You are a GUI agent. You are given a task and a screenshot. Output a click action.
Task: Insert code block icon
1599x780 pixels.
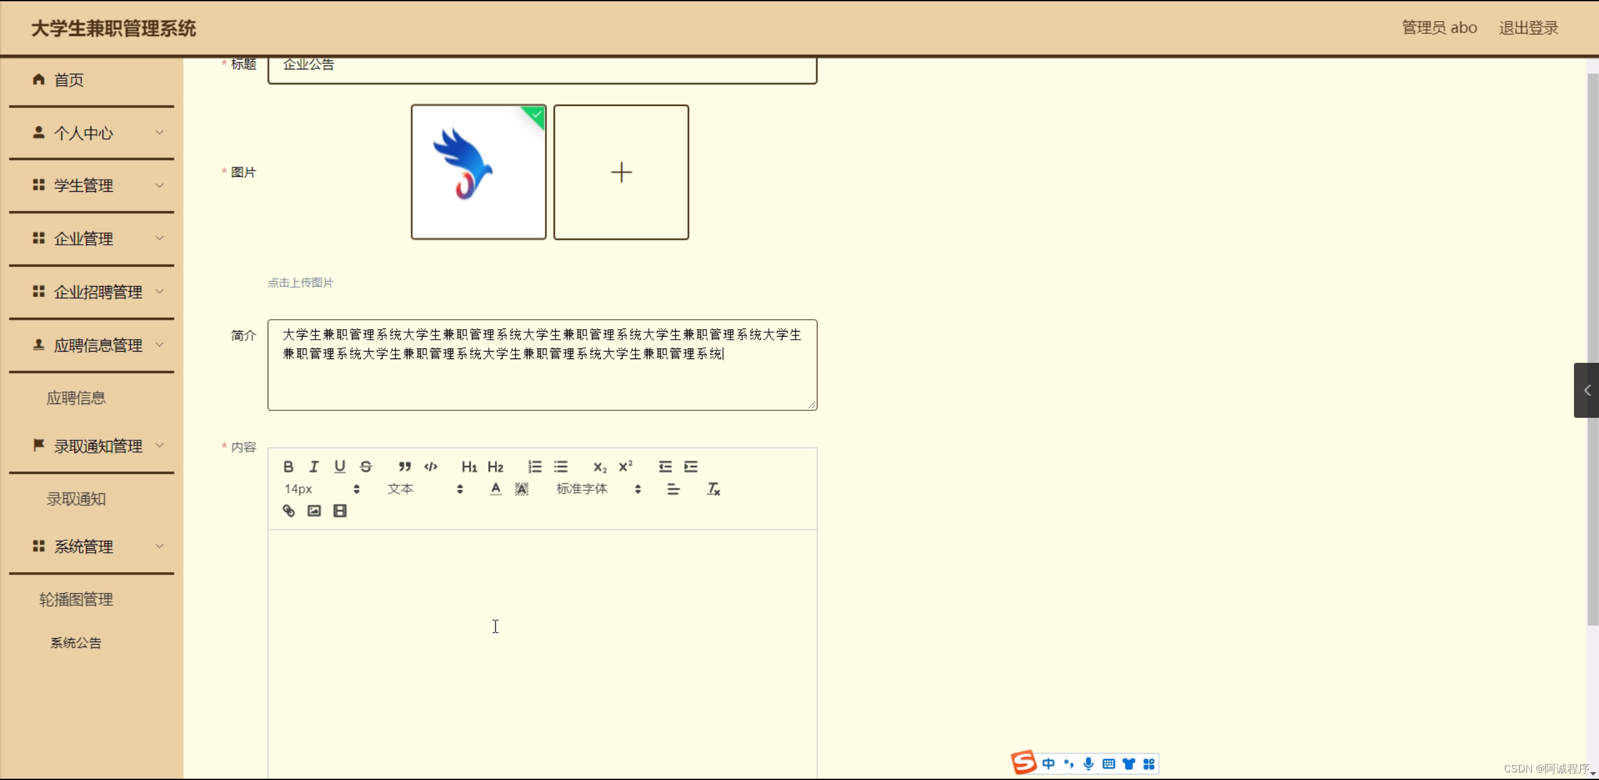pos(431,467)
